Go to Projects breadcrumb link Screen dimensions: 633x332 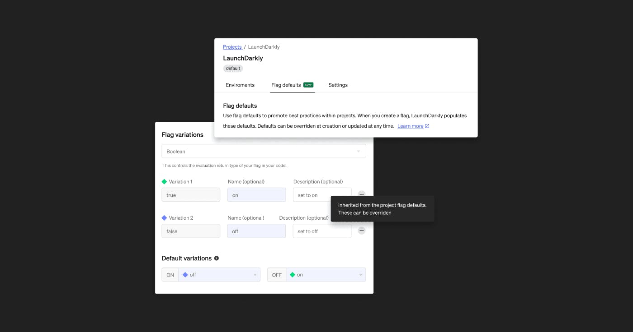[232, 47]
